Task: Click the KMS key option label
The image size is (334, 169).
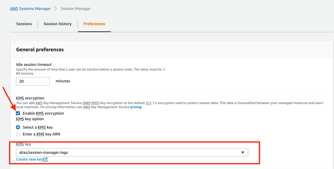Action: (30, 119)
